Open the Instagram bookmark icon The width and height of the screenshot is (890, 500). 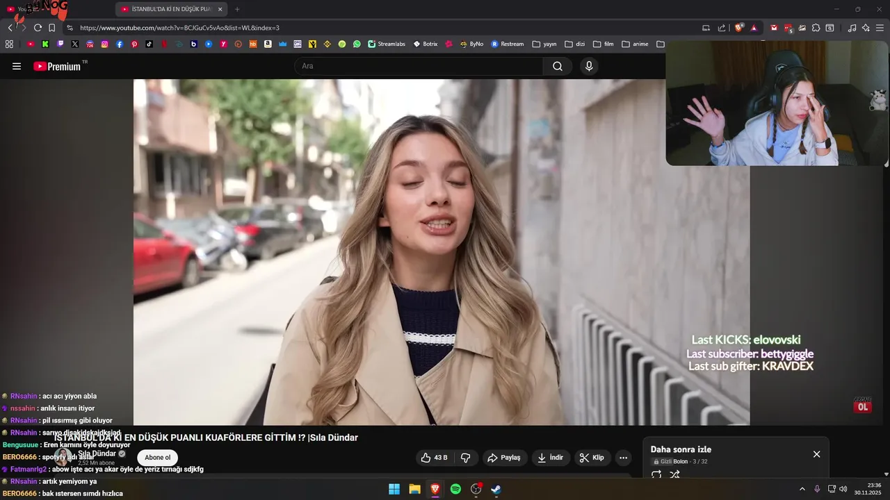[105, 44]
